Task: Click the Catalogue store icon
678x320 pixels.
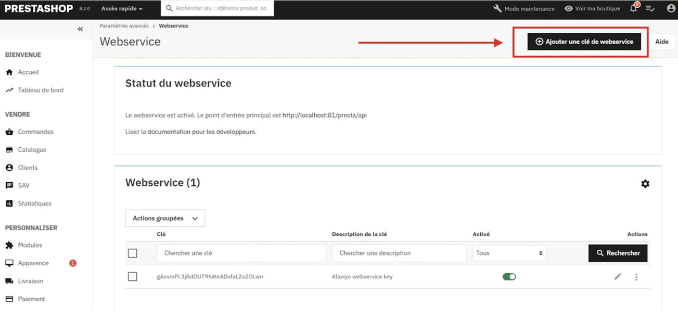Action: [9, 150]
